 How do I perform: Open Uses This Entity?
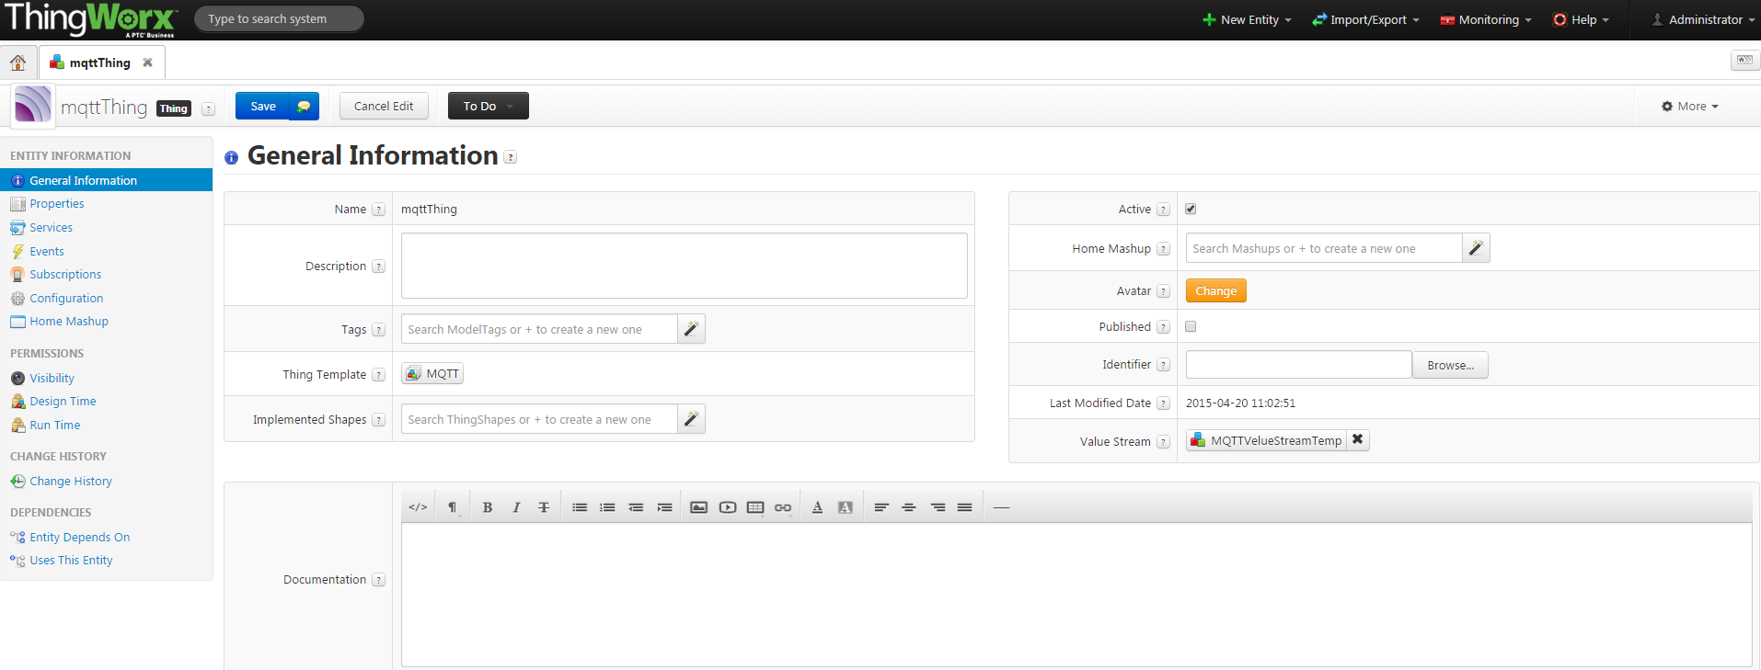pyautogui.click(x=71, y=561)
